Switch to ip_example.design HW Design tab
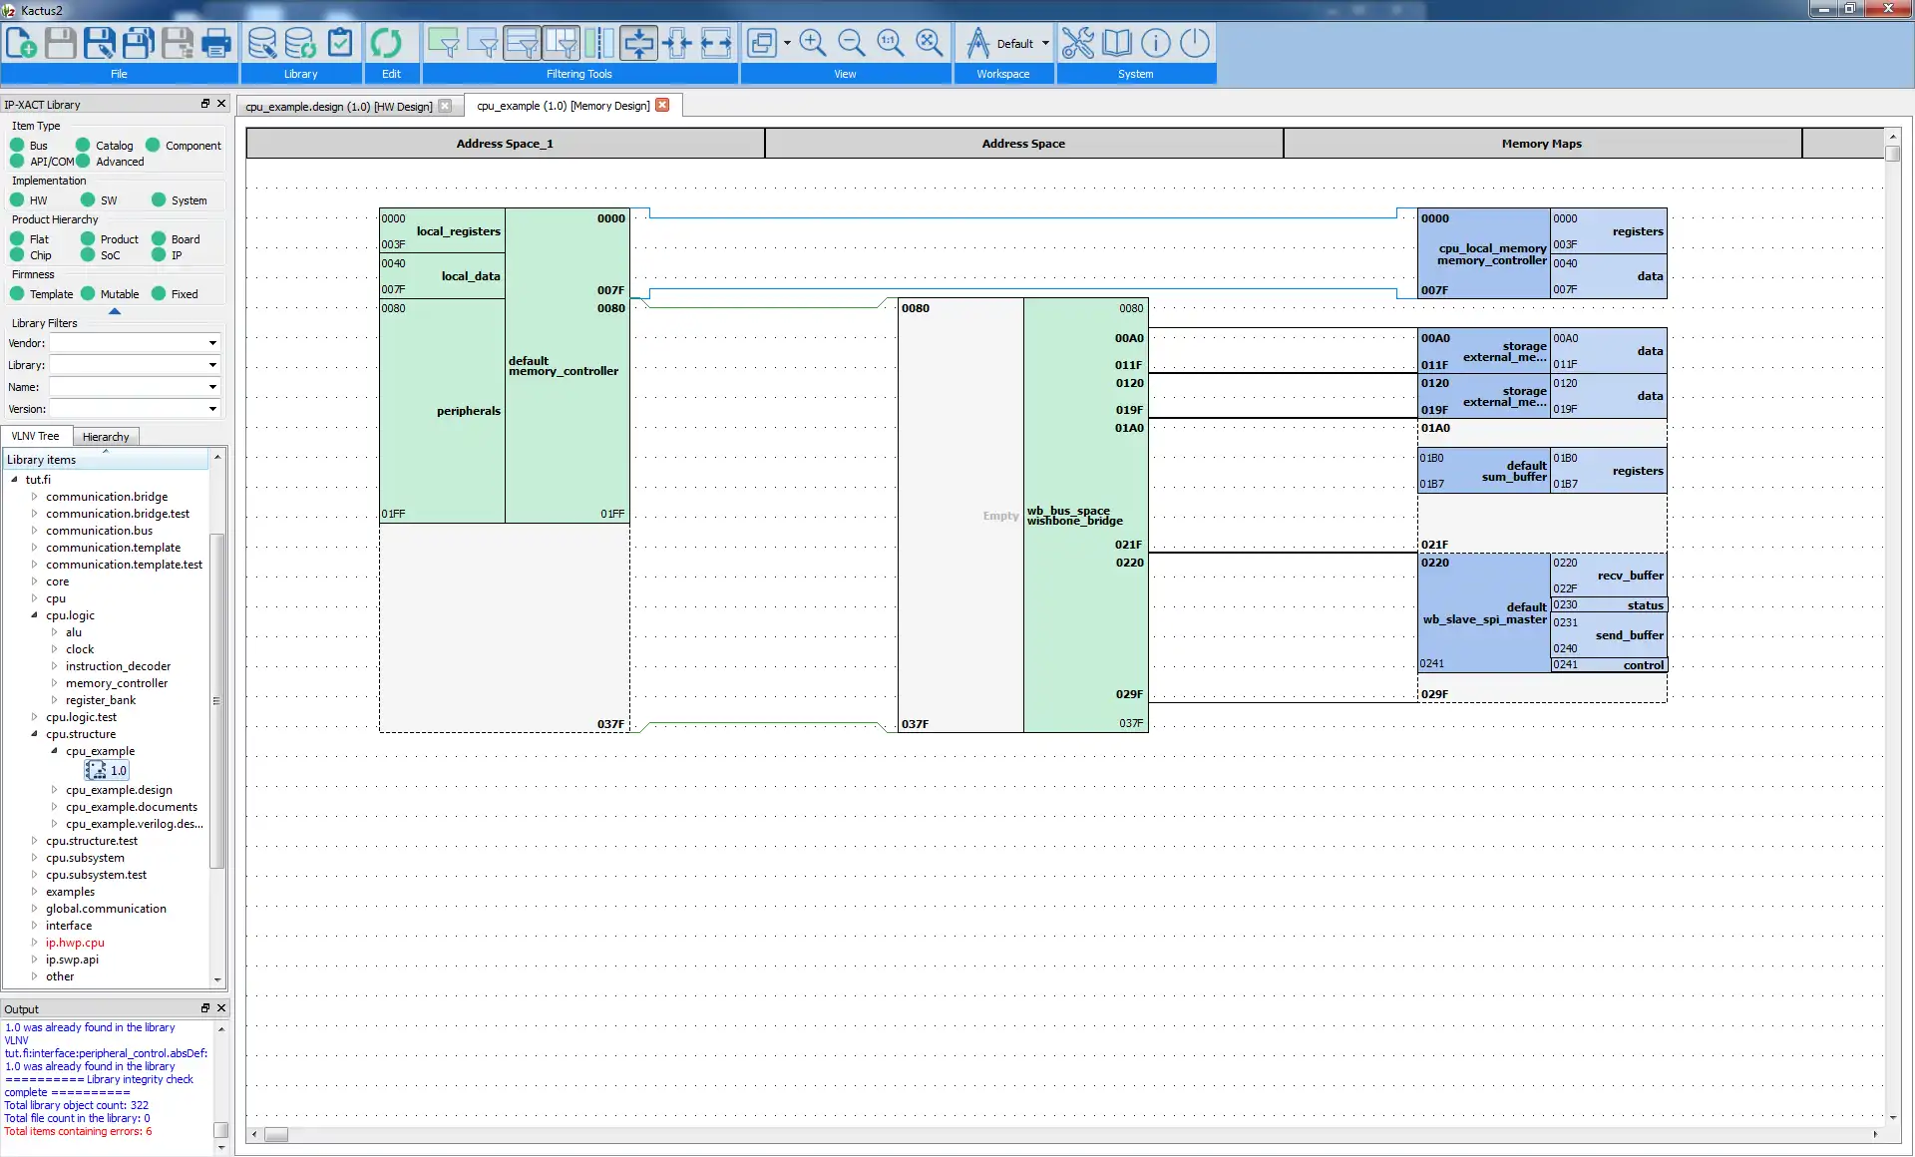The width and height of the screenshot is (1915, 1157). 339,106
